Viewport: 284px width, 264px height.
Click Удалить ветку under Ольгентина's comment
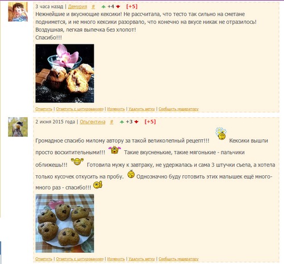point(141,259)
